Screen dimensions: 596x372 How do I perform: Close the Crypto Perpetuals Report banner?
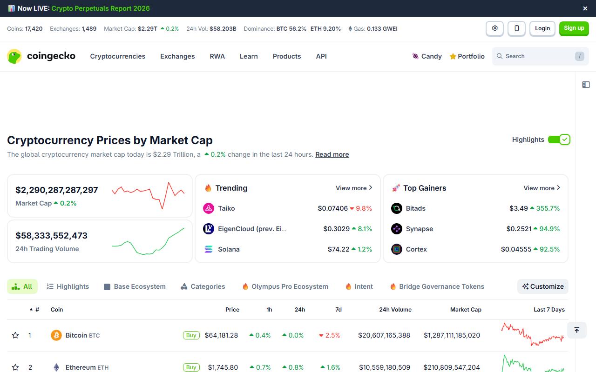585,8
